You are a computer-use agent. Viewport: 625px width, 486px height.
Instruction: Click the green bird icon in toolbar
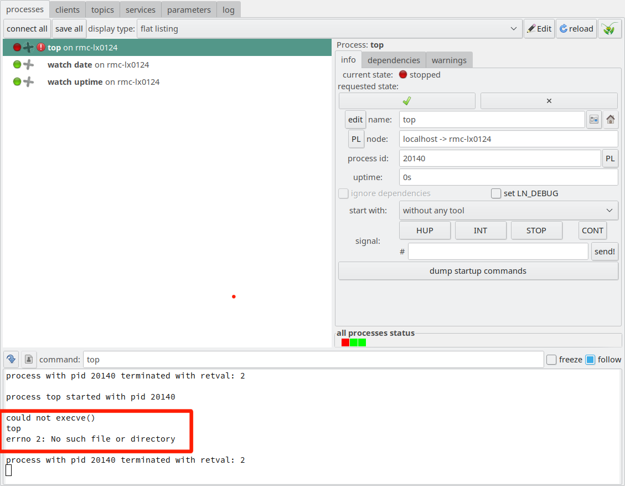click(x=609, y=29)
